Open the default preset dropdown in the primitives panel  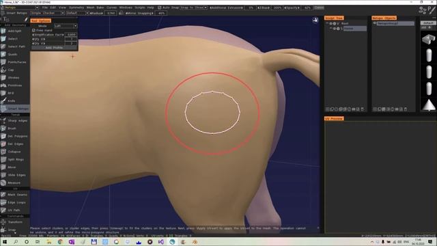tap(428, 23)
